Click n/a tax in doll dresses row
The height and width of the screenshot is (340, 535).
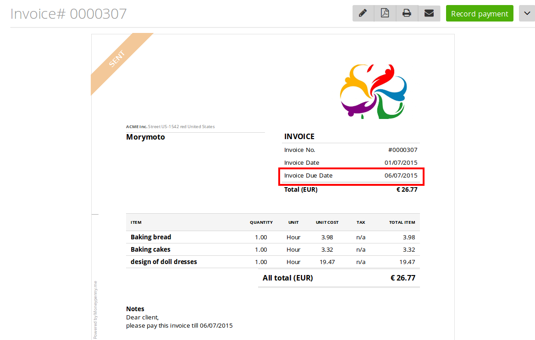(x=361, y=262)
